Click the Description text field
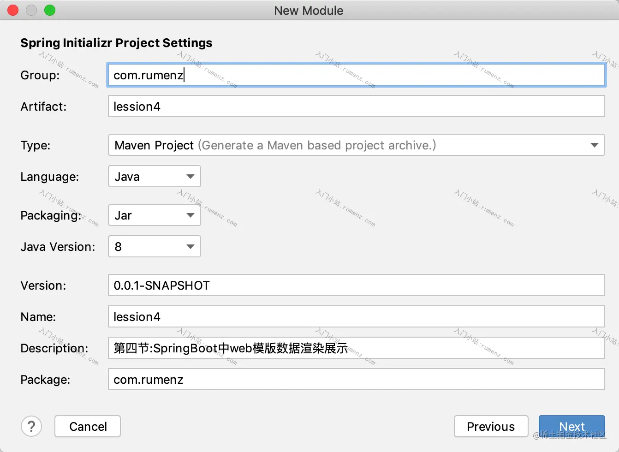This screenshot has width=619, height=452. click(x=356, y=348)
